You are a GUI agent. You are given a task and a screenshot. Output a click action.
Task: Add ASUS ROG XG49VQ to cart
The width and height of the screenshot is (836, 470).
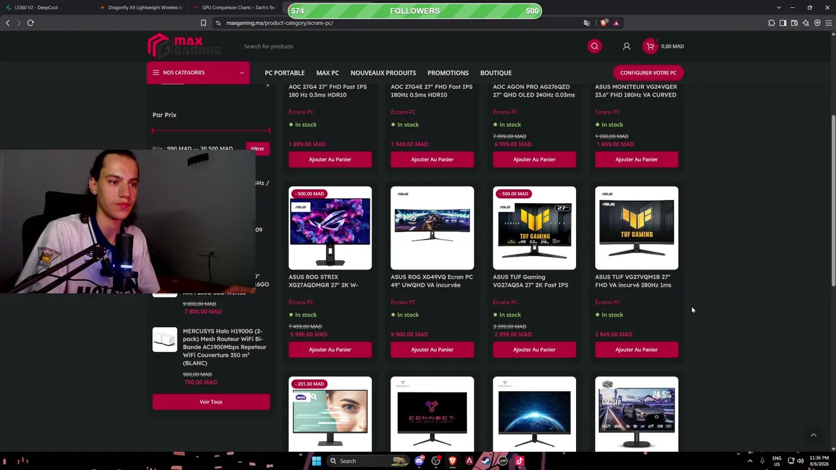pos(432,349)
